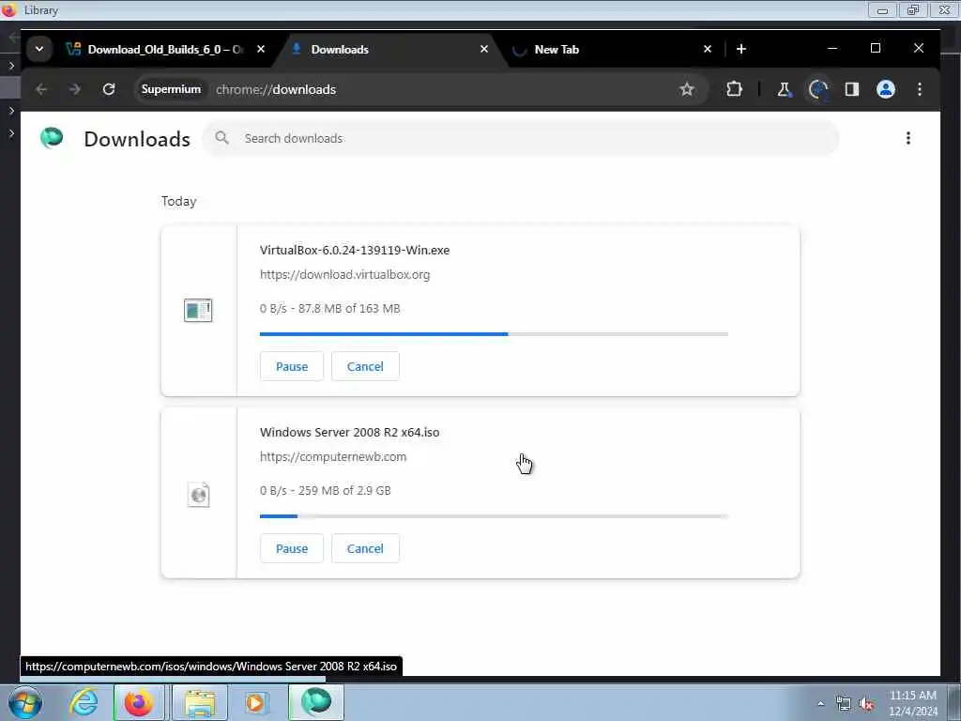
Task: Click the Today date heading
Action: tap(179, 202)
